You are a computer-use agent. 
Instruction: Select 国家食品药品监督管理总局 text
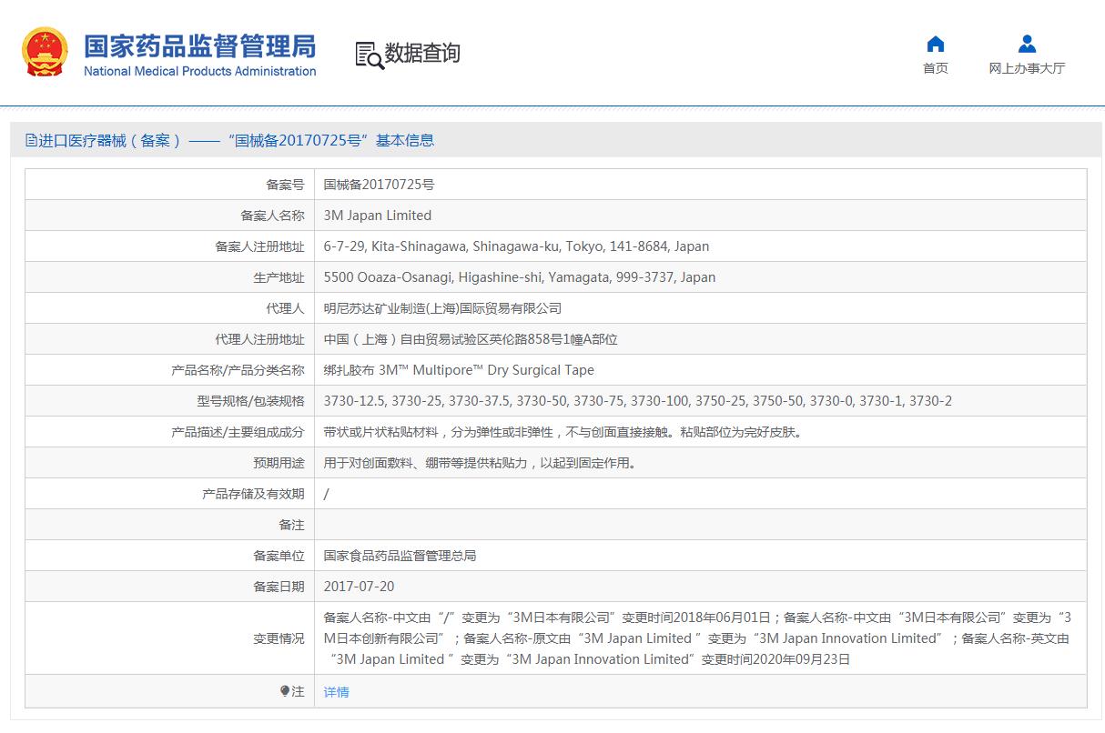coord(400,556)
